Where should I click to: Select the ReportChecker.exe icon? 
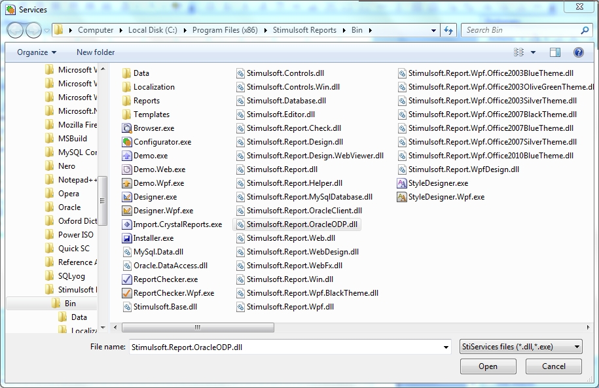(126, 279)
